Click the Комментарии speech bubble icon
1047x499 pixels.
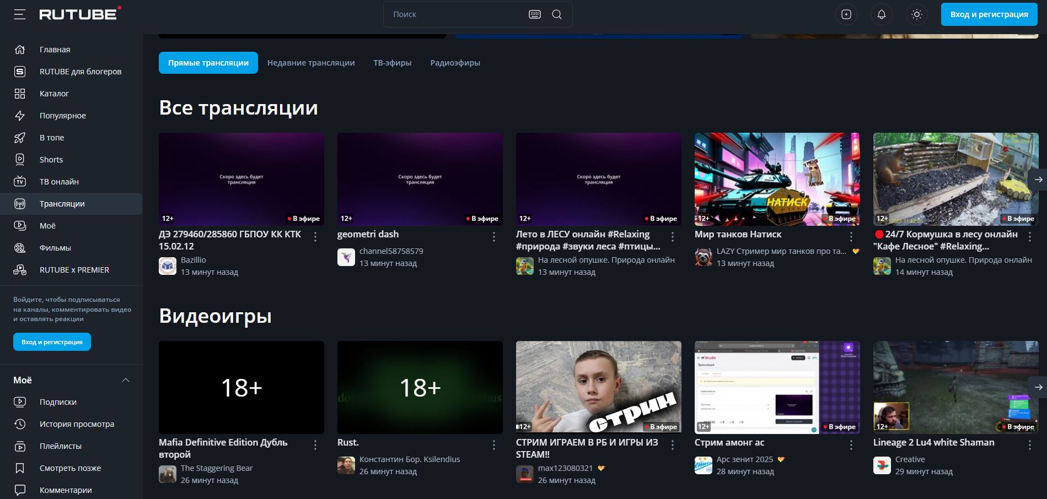coord(20,490)
